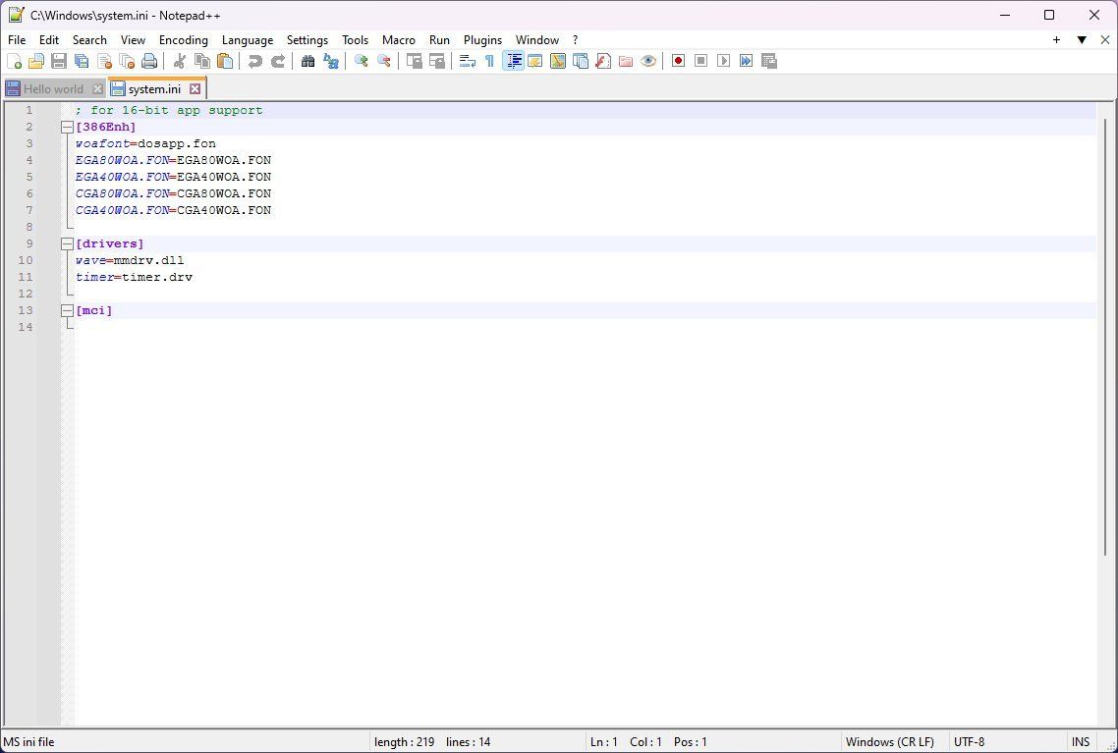Close the system.ini tab
Viewport: 1118px width, 753px height.
[x=195, y=89]
